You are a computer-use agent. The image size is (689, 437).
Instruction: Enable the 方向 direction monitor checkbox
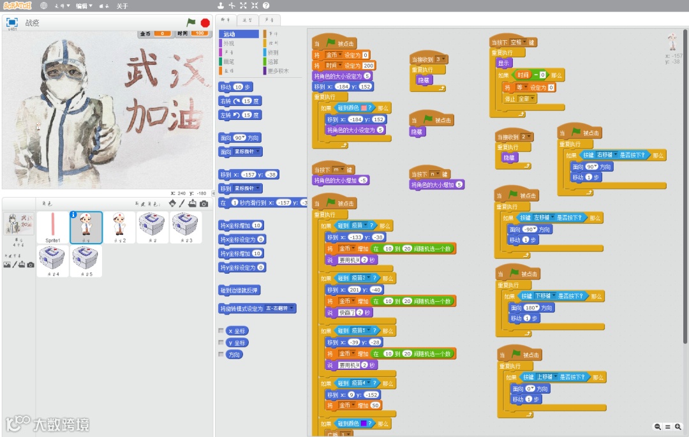click(221, 354)
